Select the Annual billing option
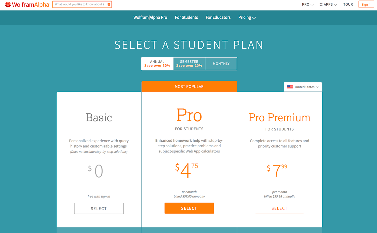This screenshot has height=233, width=377. pos(157,64)
